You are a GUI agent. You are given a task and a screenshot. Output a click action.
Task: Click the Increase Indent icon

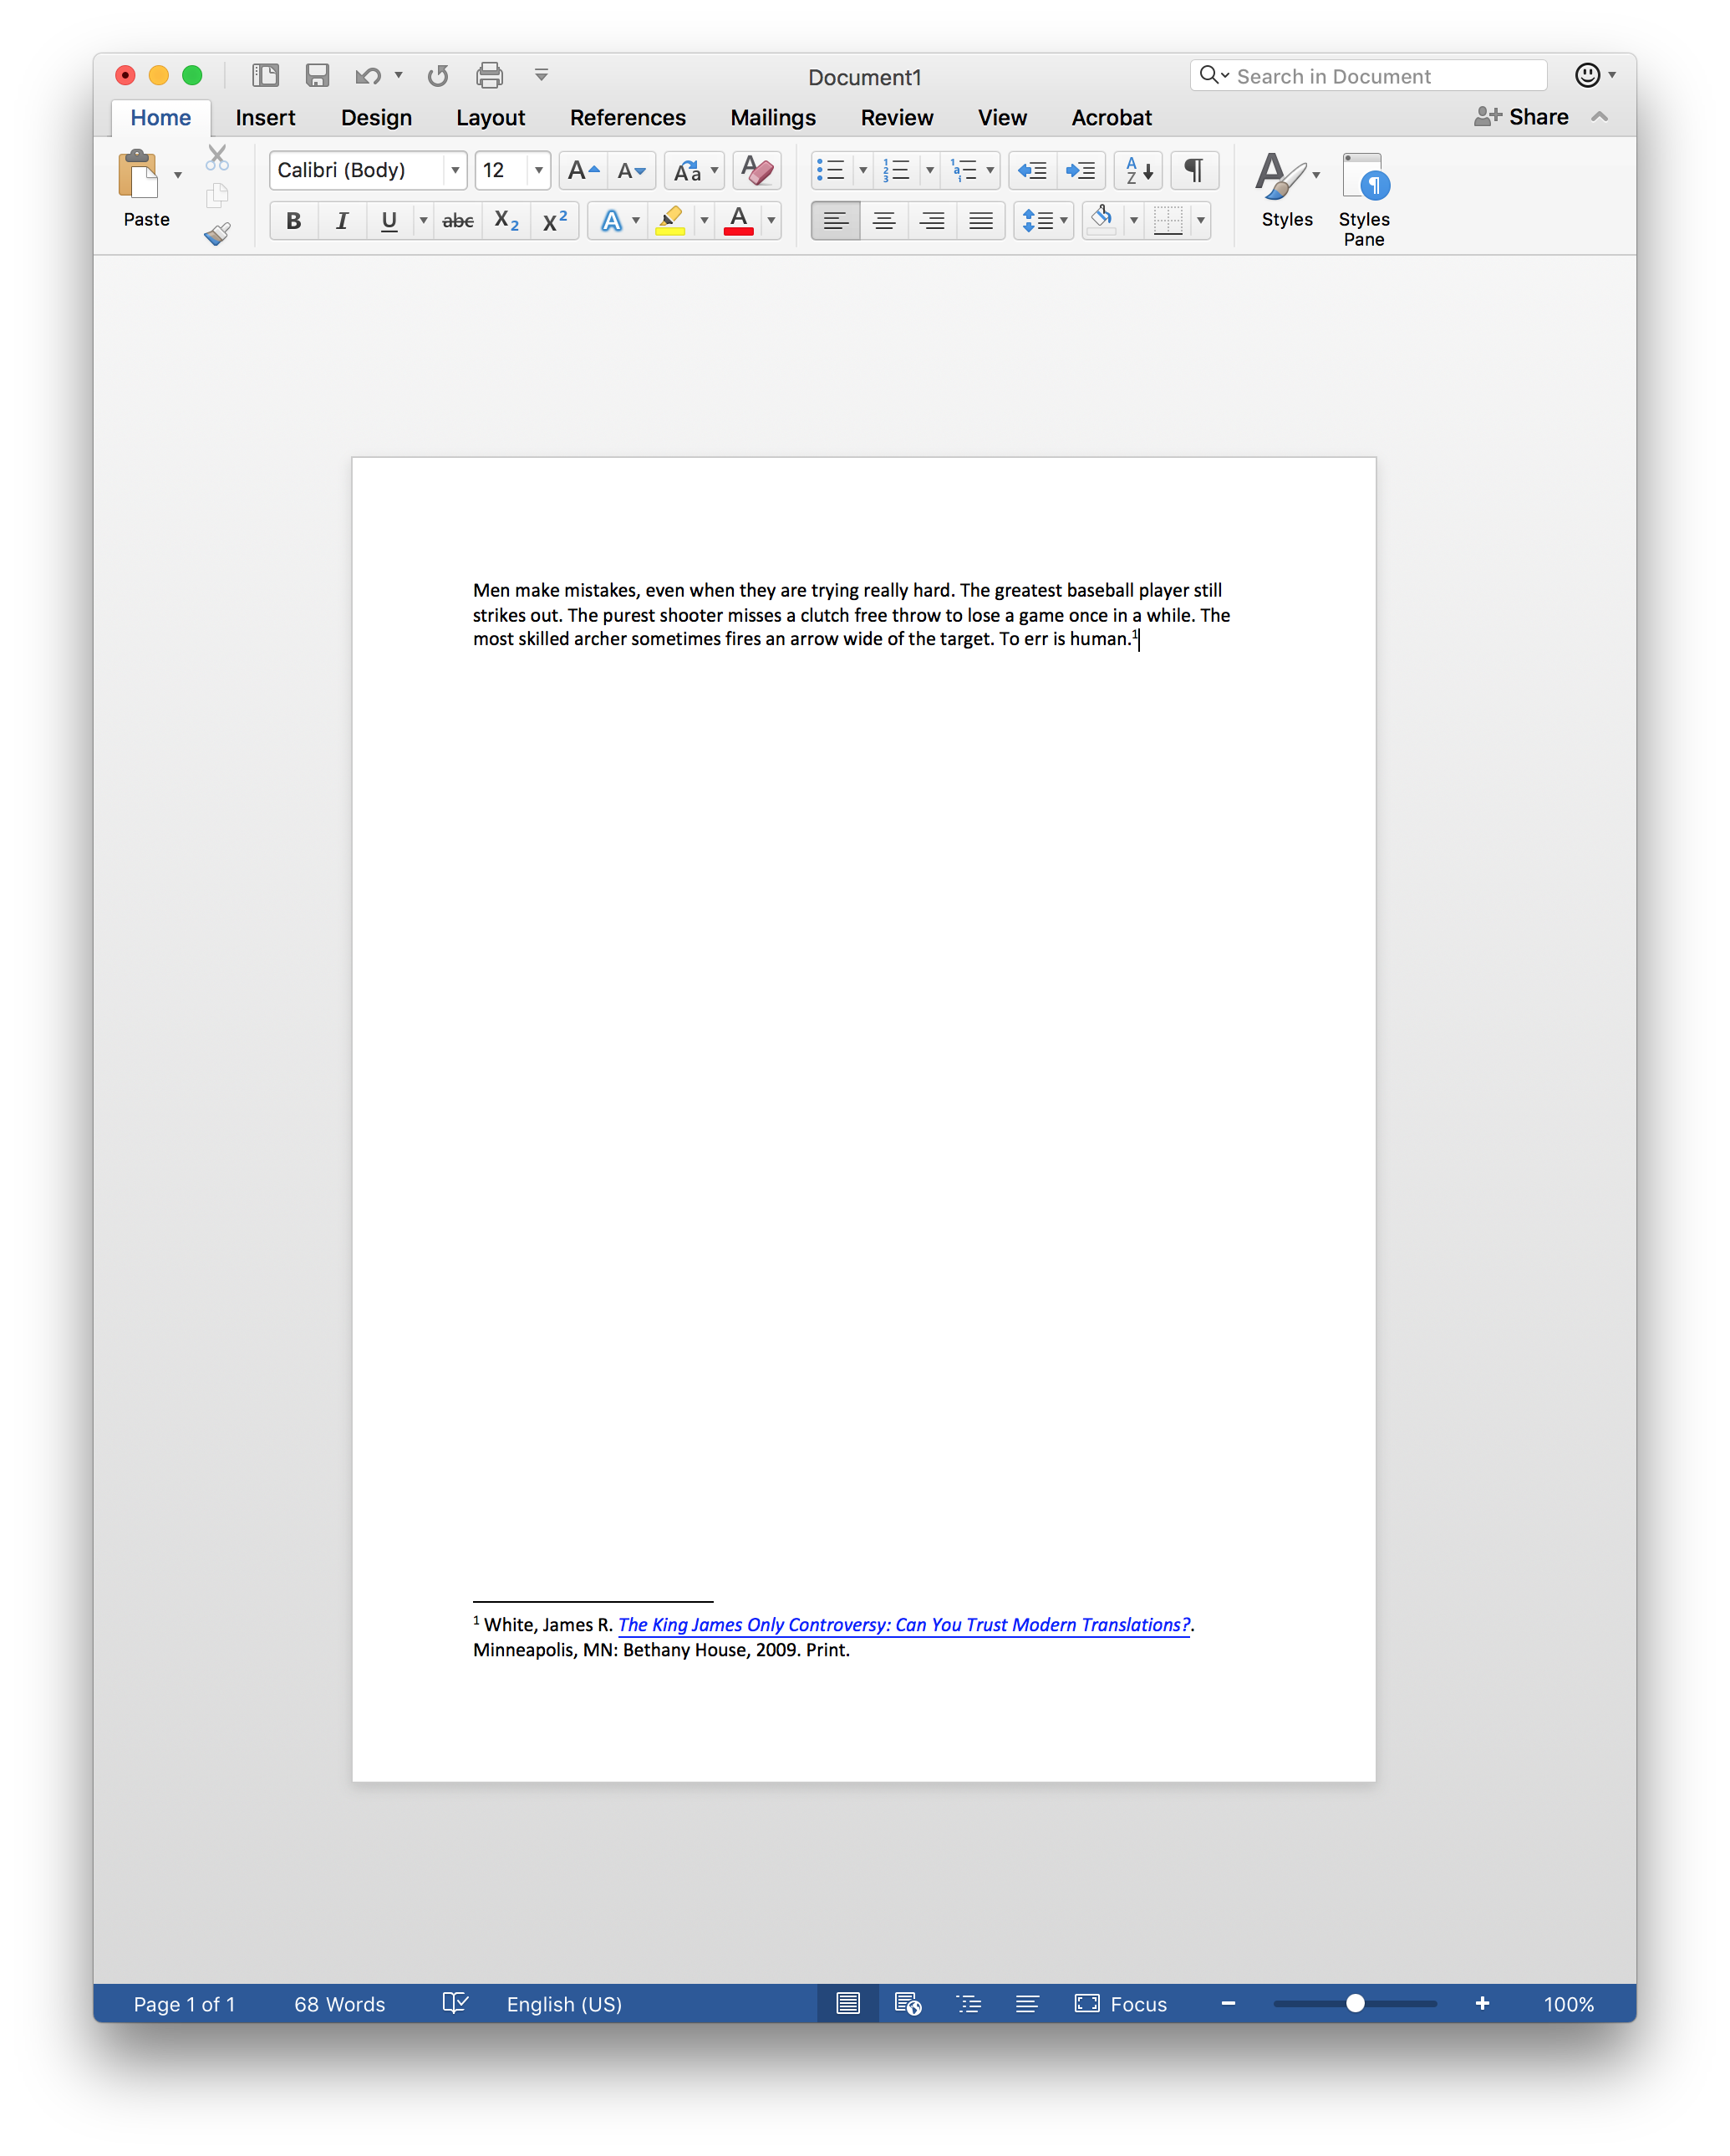pos(1080,170)
